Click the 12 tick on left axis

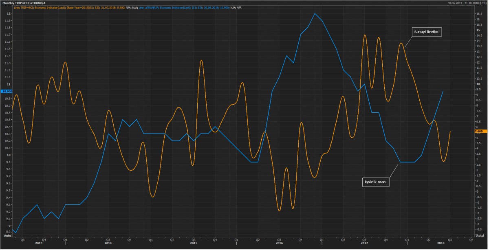pyautogui.click(x=9, y=13)
